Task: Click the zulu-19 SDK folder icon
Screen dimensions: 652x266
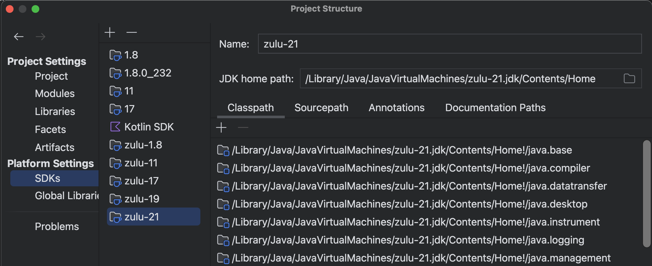Action: pyautogui.click(x=115, y=199)
